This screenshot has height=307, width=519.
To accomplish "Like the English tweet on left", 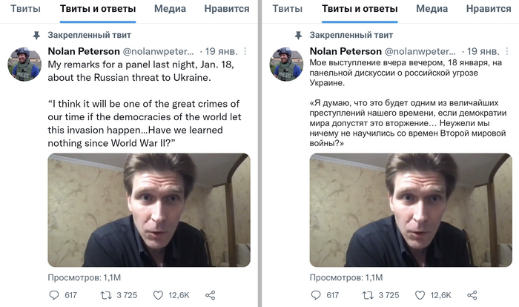I will pyautogui.click(x=159, y=295).
